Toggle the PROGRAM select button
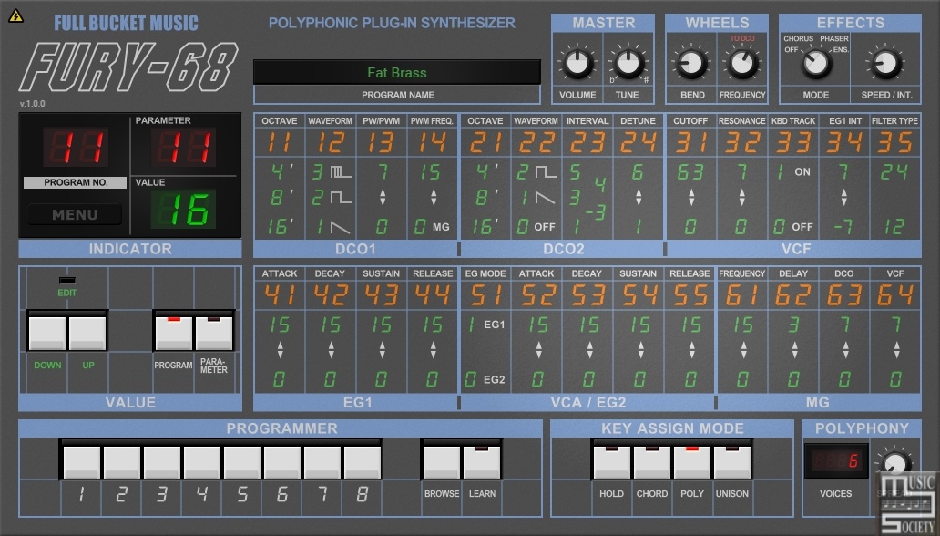 pos(174,333)
